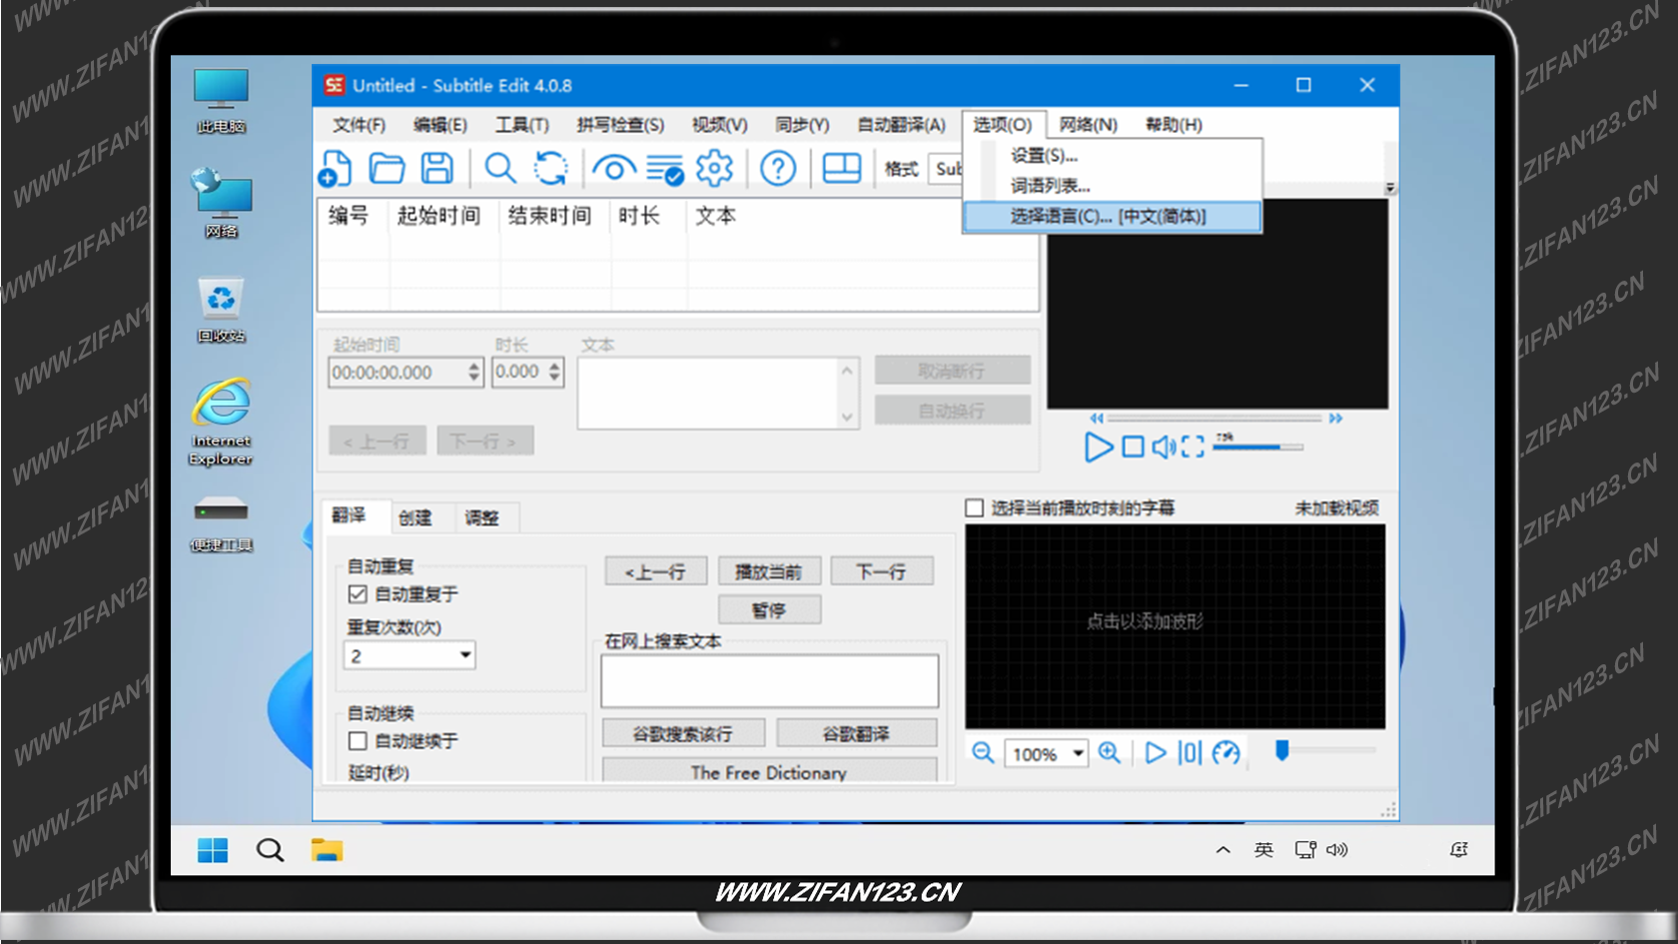Check 选择当前播放时刻的字幕 option

click(x=975, y=508)
